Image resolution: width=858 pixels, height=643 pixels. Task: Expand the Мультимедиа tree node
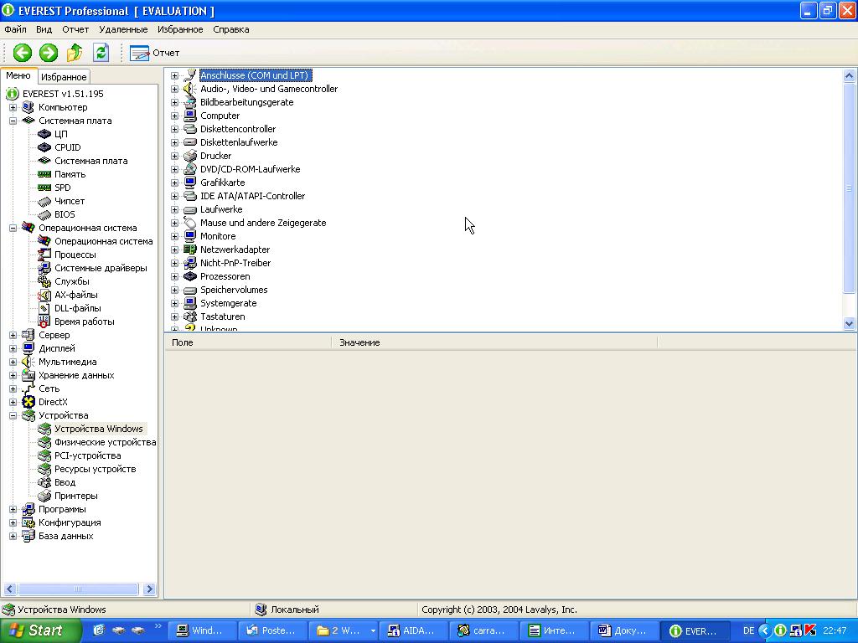(13, 362)
